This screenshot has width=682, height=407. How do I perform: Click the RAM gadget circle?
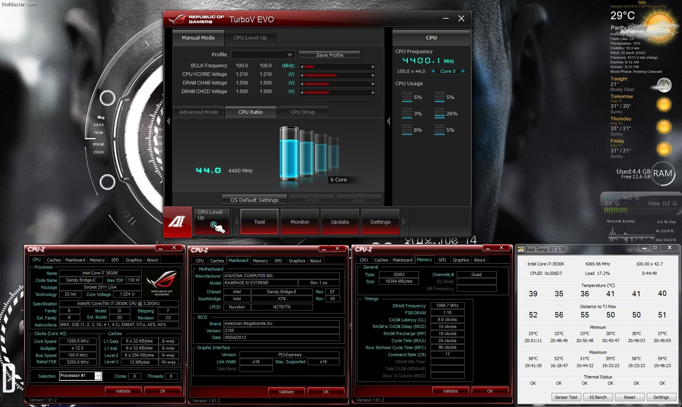[662, 174]
